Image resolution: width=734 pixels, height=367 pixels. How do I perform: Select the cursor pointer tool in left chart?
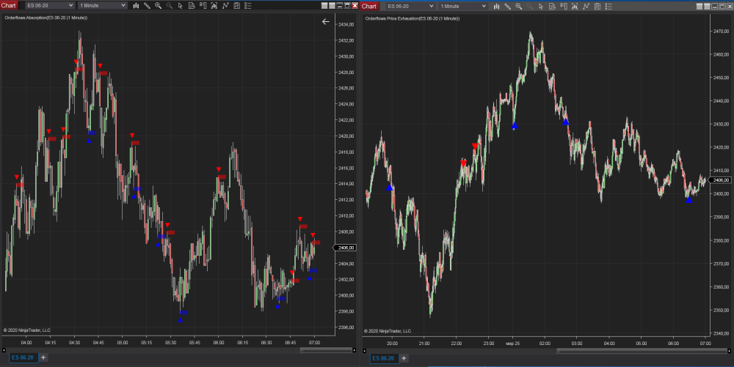tap(180, 6)
